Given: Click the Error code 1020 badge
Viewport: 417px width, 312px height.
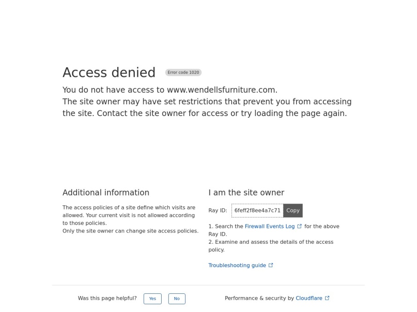Looking at the screenshot, I should pyautogui.click(x=183, y=73).
